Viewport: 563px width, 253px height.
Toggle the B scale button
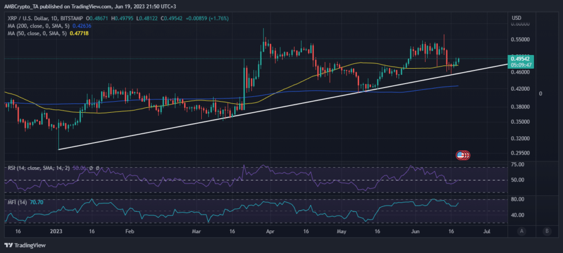(546, 231)
